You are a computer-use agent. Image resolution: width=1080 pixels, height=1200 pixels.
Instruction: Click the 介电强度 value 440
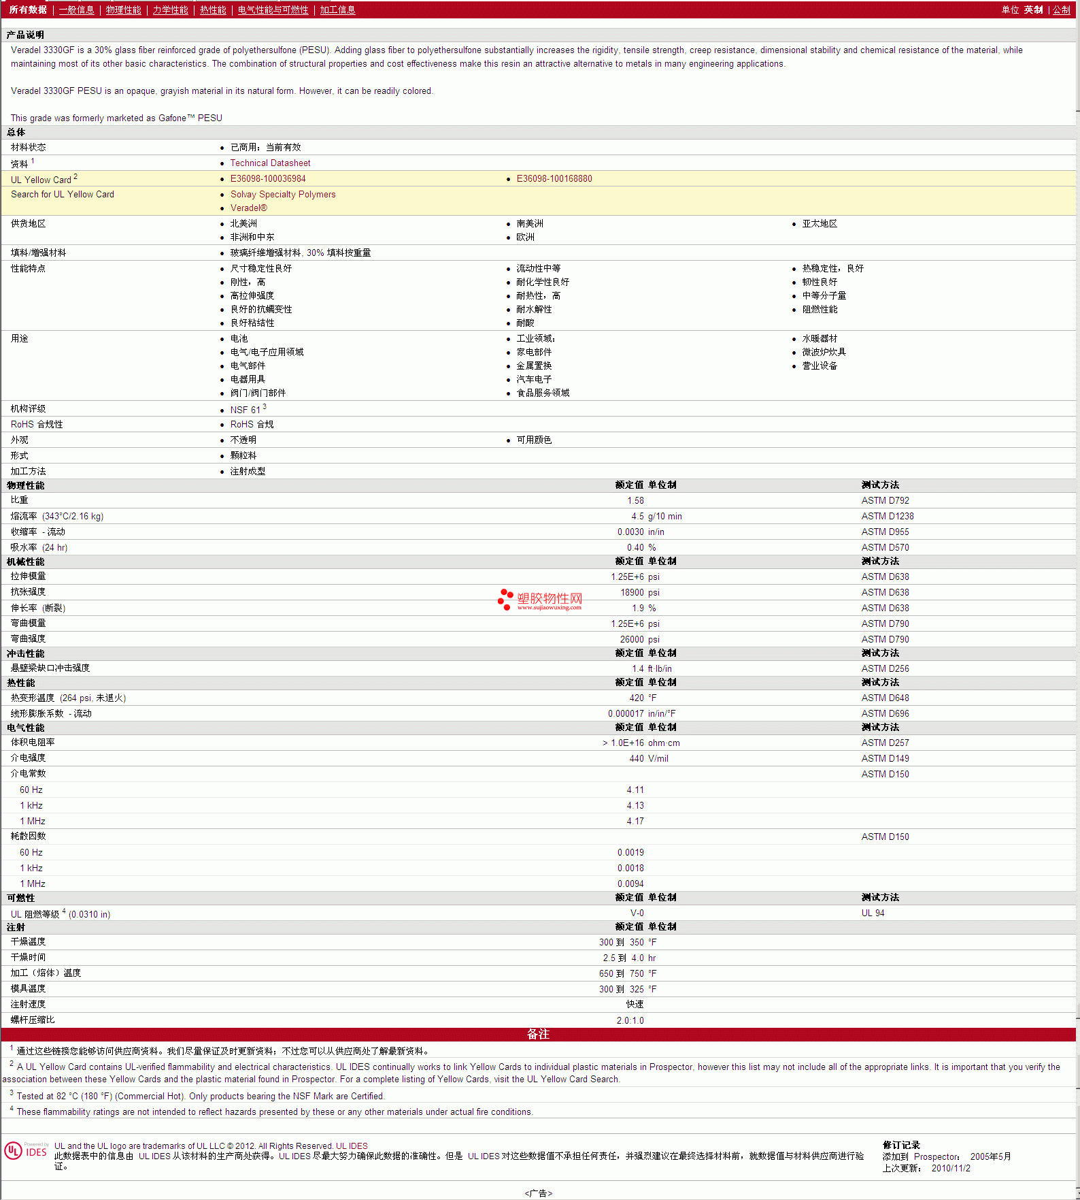click(x=637, y=759)
